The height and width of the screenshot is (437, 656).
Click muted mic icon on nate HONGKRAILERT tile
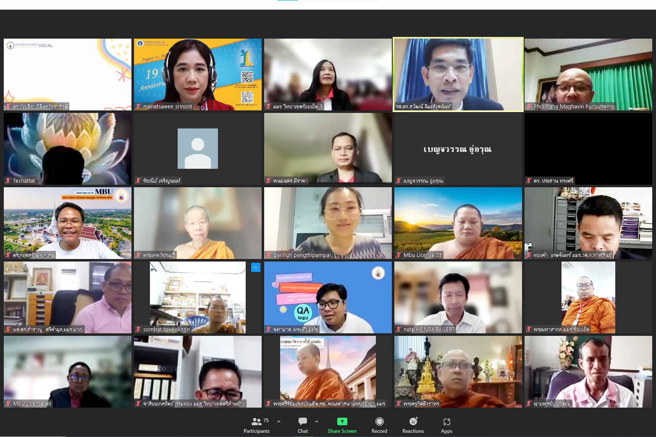coord(399,330)
